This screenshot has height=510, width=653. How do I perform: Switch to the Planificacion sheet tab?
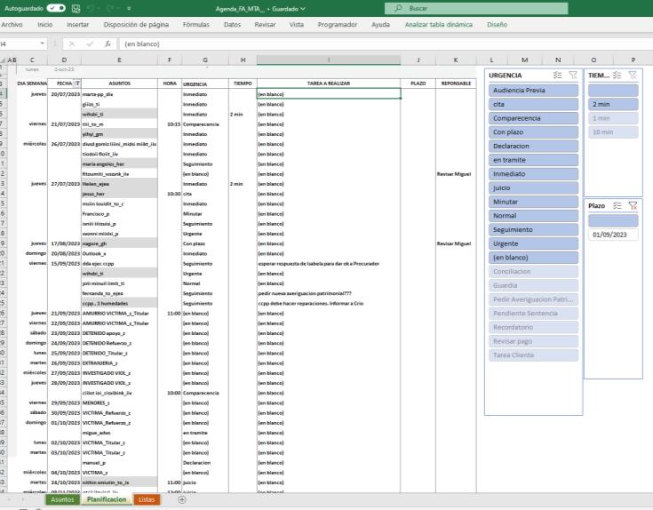pos(107,499)
